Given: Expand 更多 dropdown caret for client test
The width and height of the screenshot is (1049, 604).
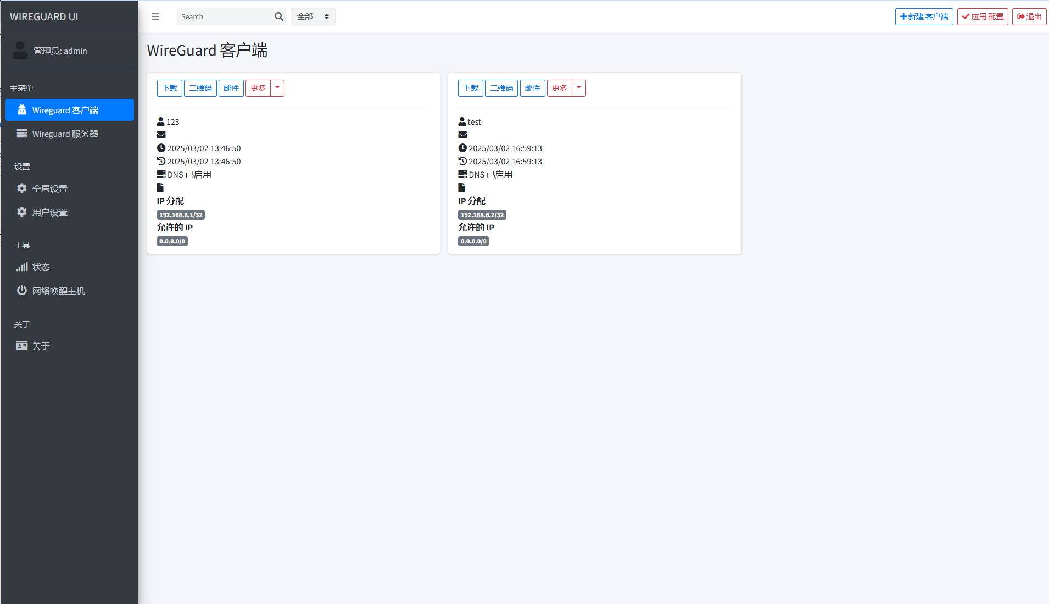Looking at the screenshot, I should 579,88.
